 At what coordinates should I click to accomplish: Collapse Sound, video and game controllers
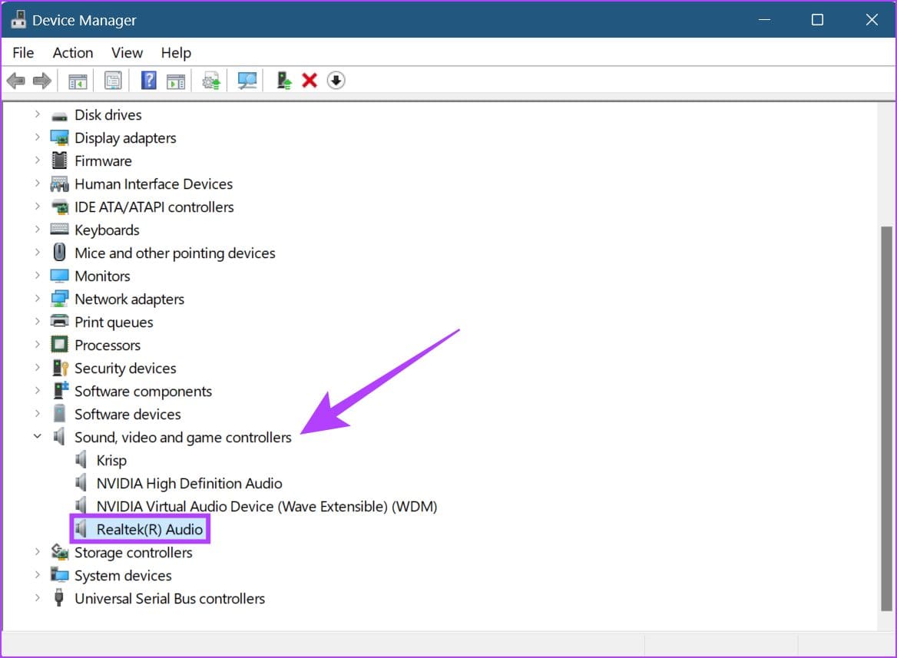[x=37, y=437]
